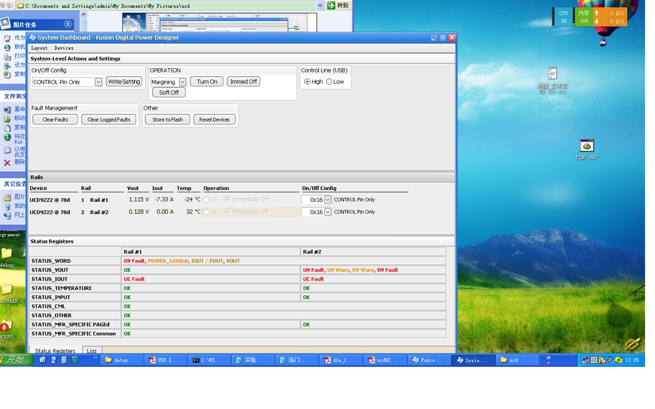The width and height of the screenshot is (655, 409).
Task: Open the Layout menu
Action: [39, 48]
